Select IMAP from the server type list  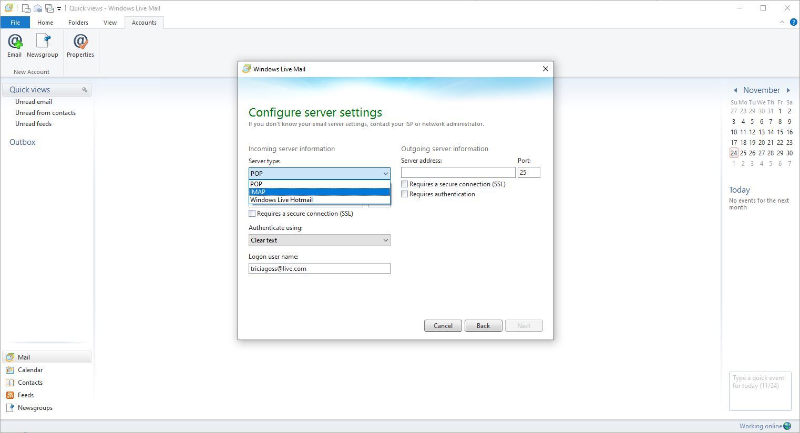pos(320,192)
